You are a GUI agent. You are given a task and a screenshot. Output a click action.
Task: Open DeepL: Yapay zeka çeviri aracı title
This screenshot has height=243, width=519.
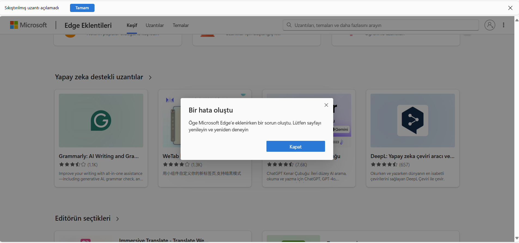coord(412,156)
